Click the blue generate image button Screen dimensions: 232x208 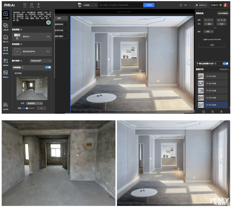tap(149, 5)
